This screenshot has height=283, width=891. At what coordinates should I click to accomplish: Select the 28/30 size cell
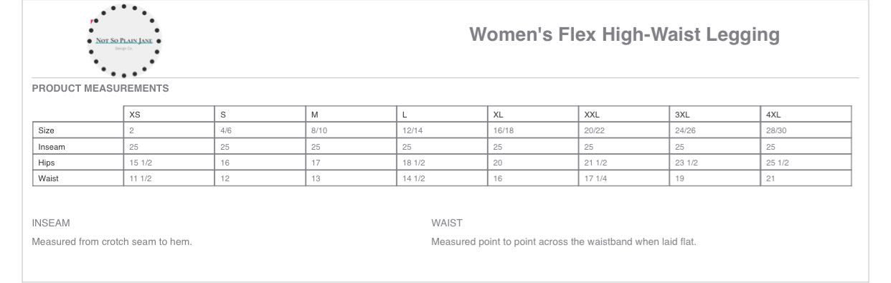click(806, 130)
